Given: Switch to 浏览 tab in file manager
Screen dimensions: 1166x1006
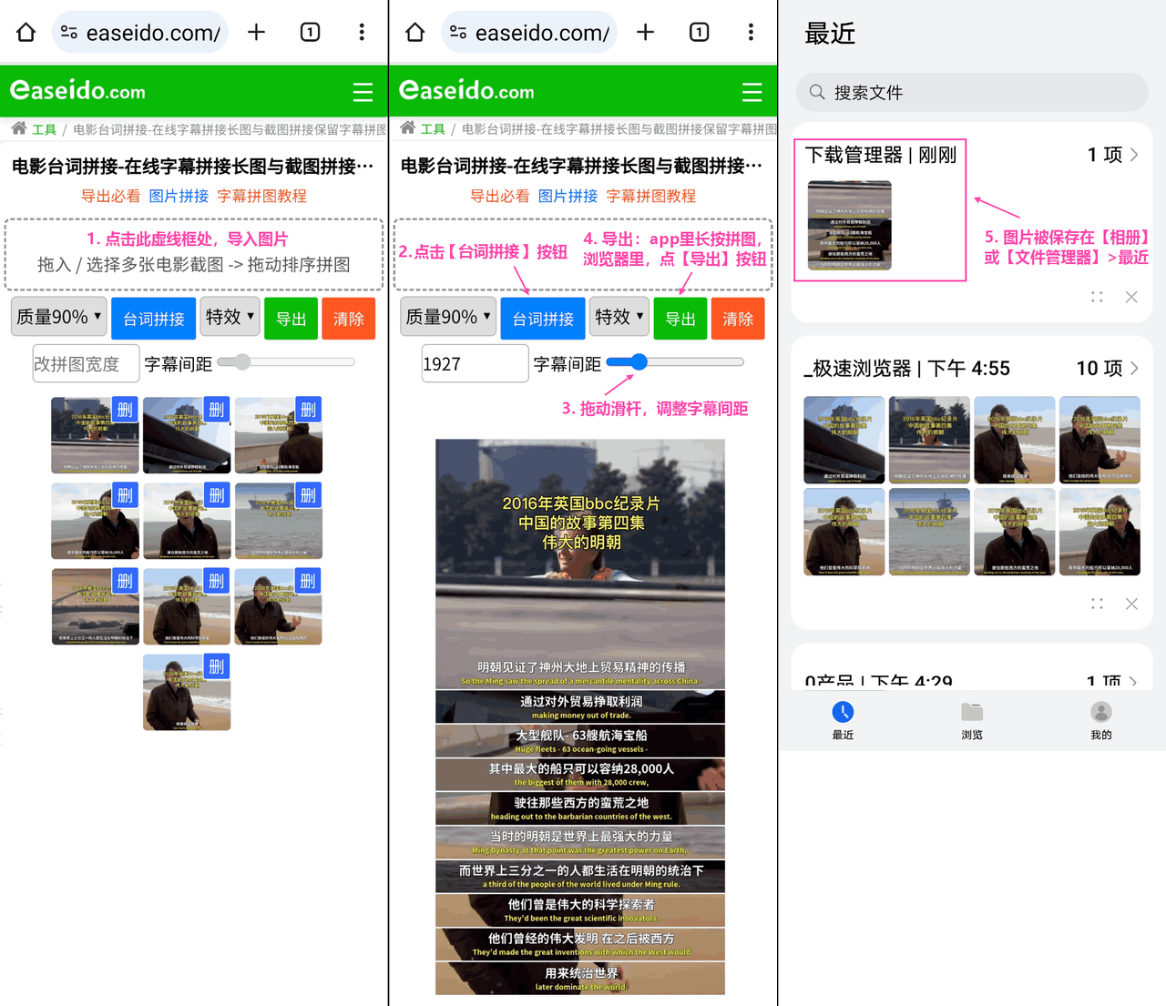Looking at the screenshot, I should [972, 720].
